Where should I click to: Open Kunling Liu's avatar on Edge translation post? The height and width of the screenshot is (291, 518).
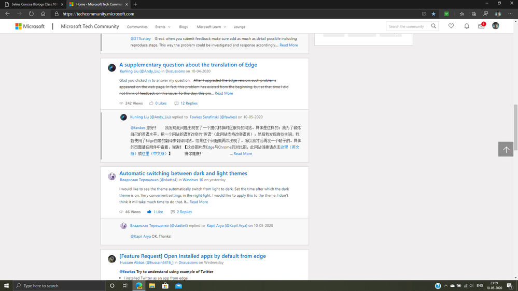point(111,68)
